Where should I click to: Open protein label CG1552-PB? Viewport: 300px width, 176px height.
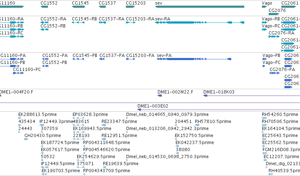click(x=55, y=63)
